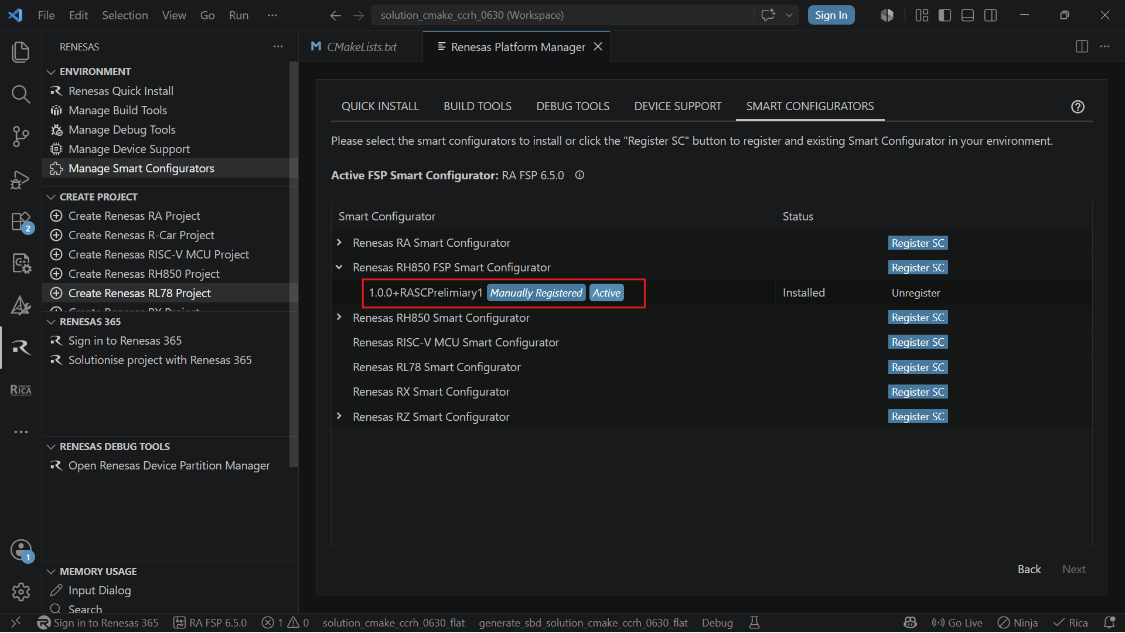The width and height of the screenshot is (1125, 633).
Task: Expand Renesas RH850 Smart Configurator row
Action: [x=339, y=317]
